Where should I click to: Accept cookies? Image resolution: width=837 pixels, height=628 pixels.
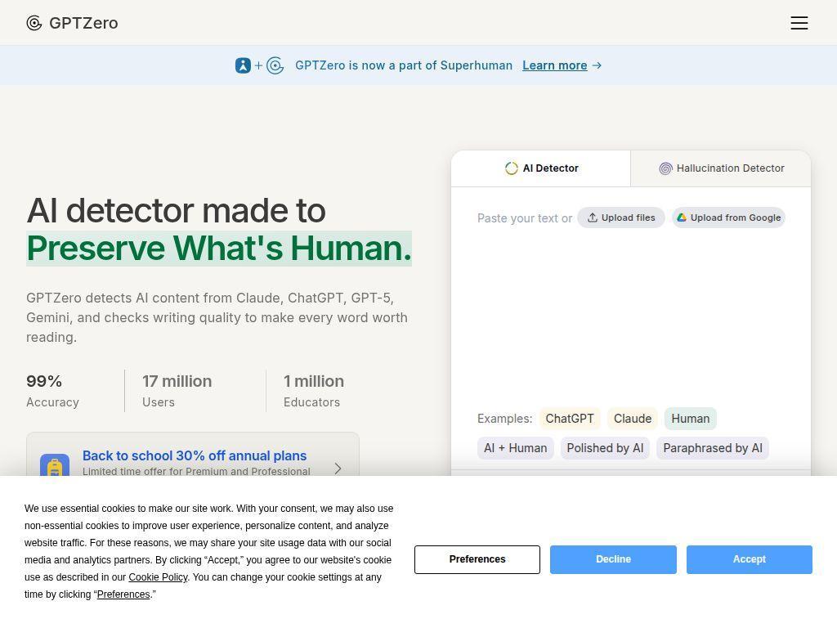[x=749, y=559]
